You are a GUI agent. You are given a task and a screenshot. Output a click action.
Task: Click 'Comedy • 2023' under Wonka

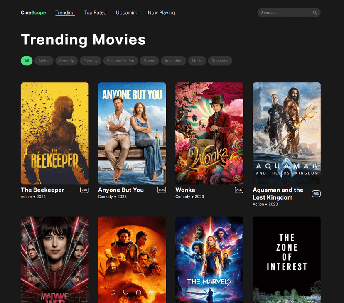point(189,197)
